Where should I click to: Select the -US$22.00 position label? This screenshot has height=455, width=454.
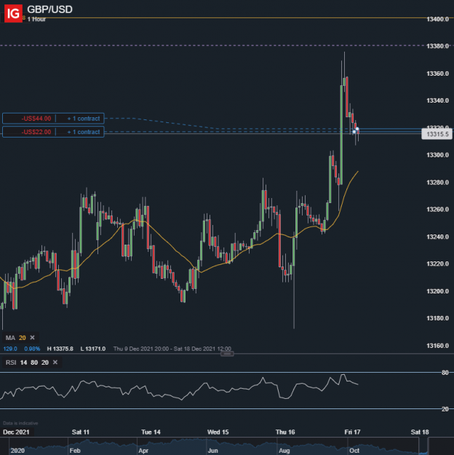click(36, 132)
